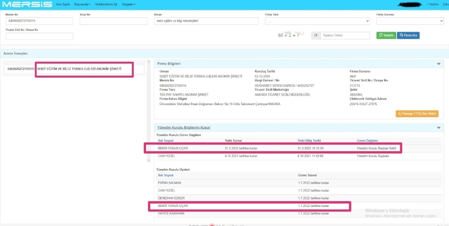Click İç Yönerge TTSG İlan Metni button

[417, 113]
